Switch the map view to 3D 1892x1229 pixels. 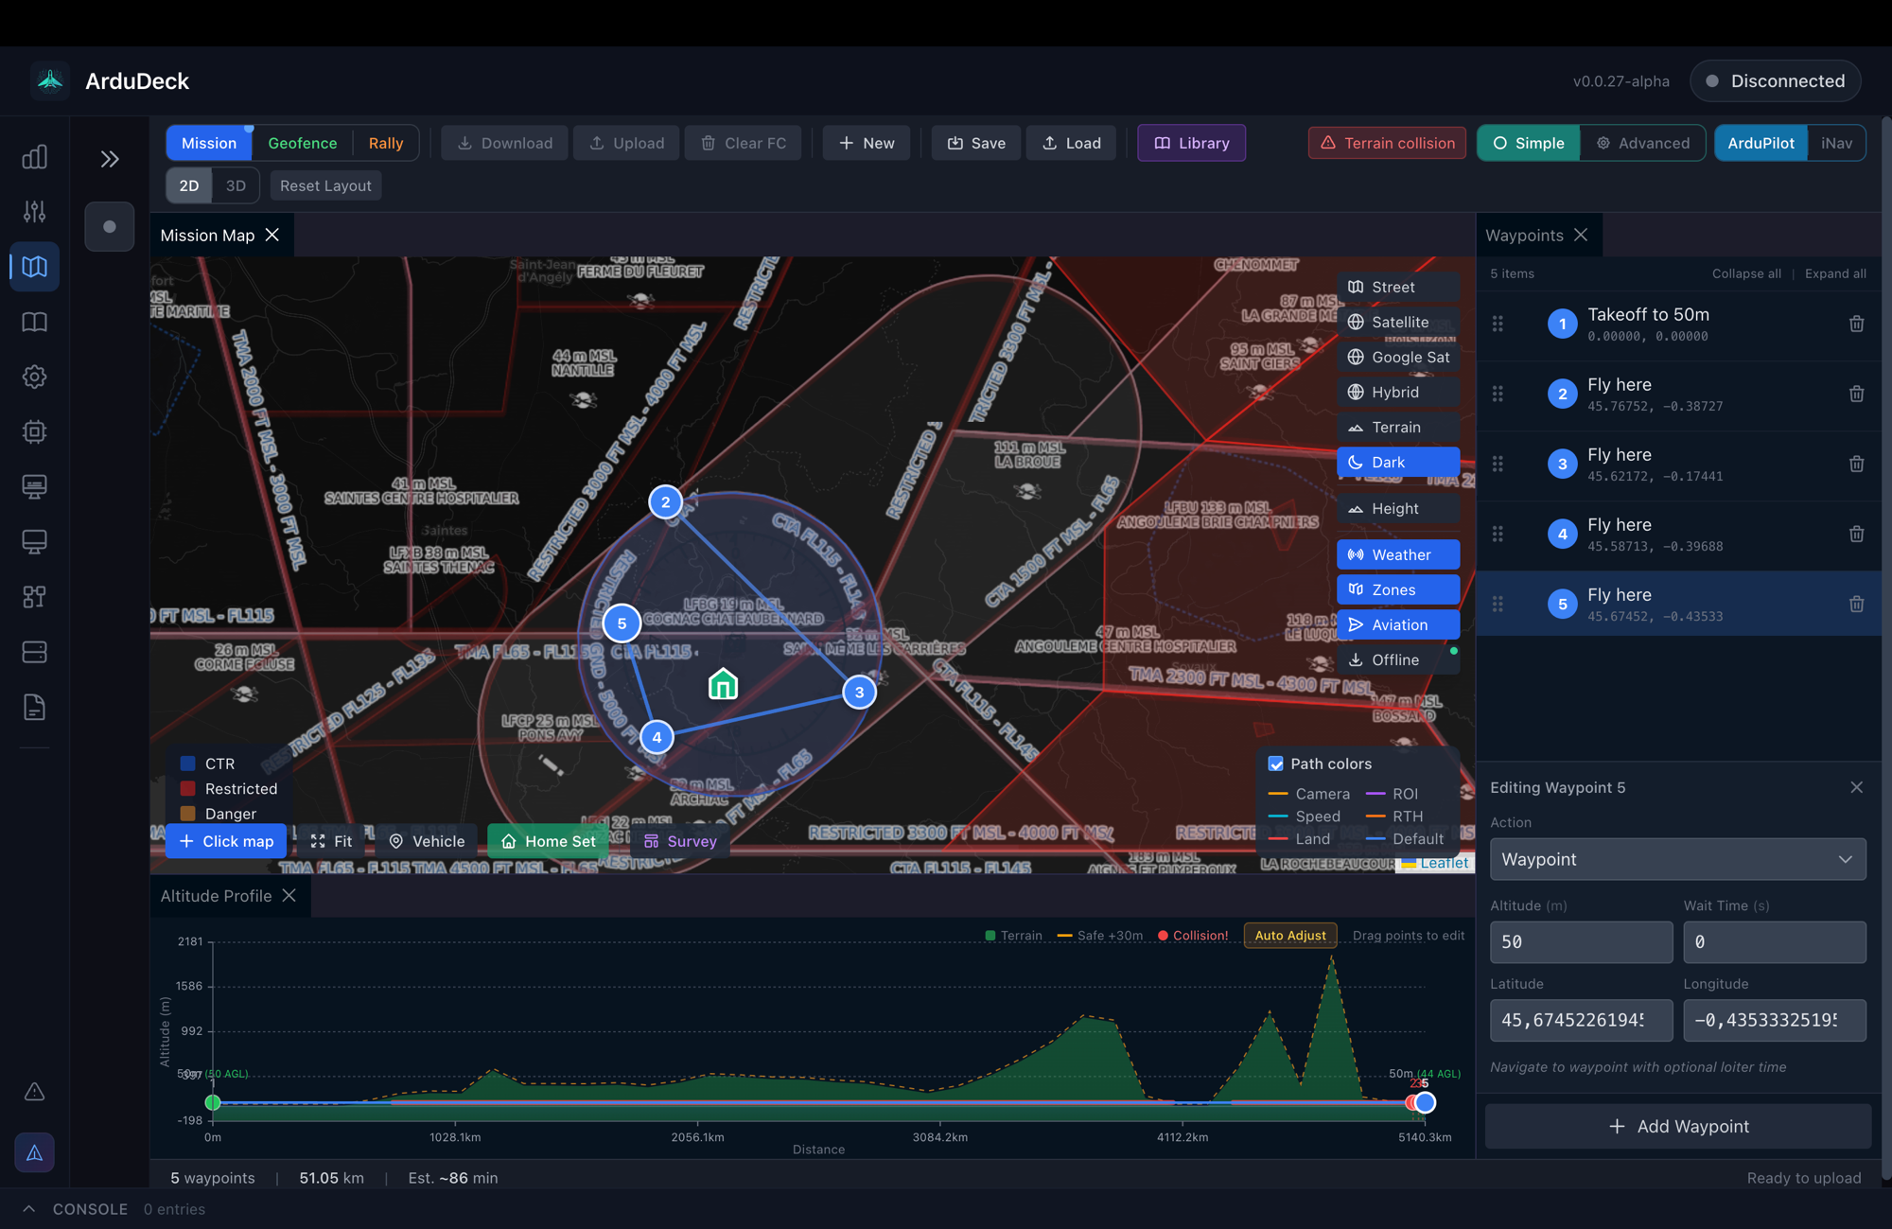[x=236, y=185]
